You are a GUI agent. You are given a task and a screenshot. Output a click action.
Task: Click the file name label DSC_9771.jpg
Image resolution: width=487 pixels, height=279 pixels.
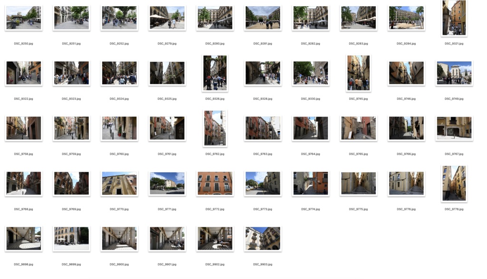point(167,210)
